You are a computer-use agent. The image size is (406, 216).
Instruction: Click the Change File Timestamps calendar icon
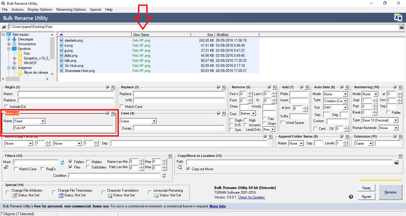point(61,195)
